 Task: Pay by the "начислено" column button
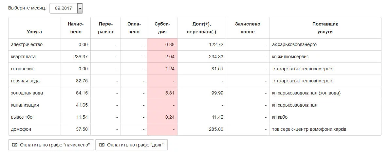pyautogui.click(x=51, y=145)
